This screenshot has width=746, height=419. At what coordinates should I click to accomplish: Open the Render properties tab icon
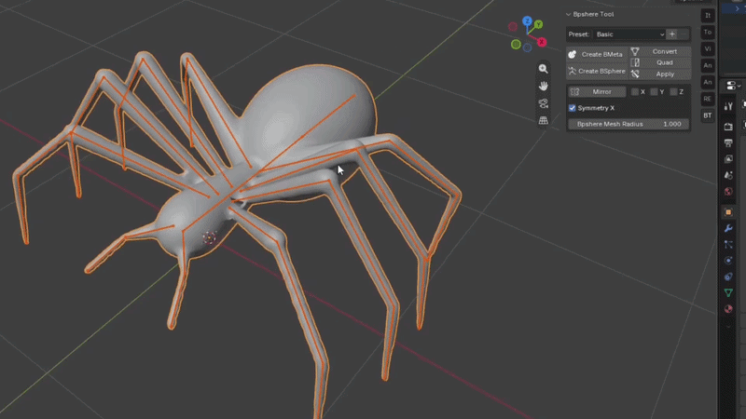coord(728,127)
